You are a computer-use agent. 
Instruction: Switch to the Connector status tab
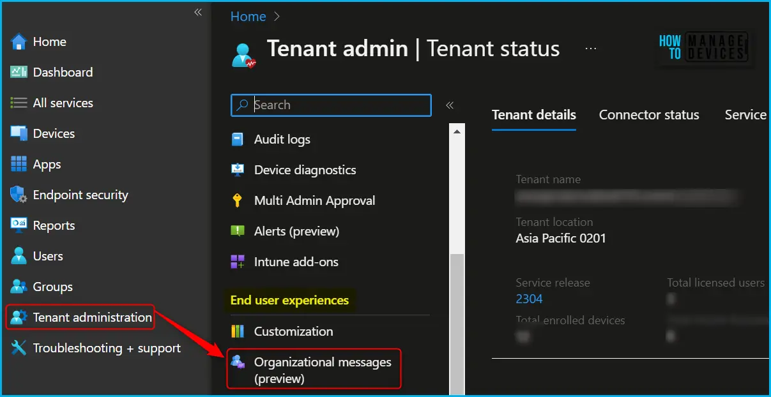coord(649,115)
